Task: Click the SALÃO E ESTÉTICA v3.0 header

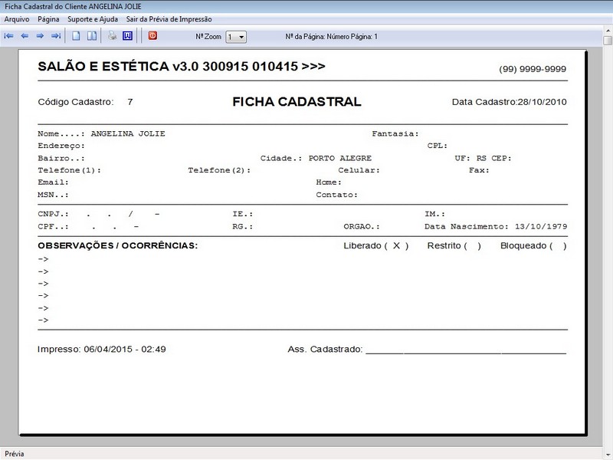Action: click(182, 67)
